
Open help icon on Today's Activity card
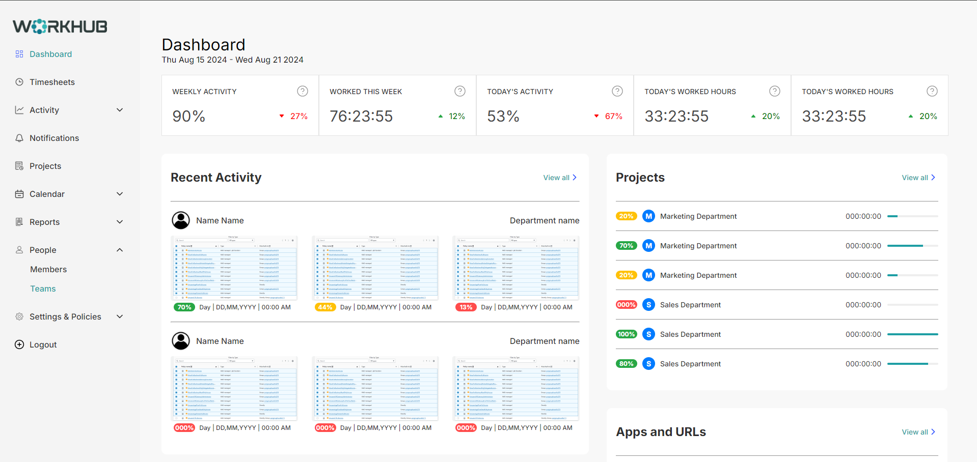[x=617, y=91]
